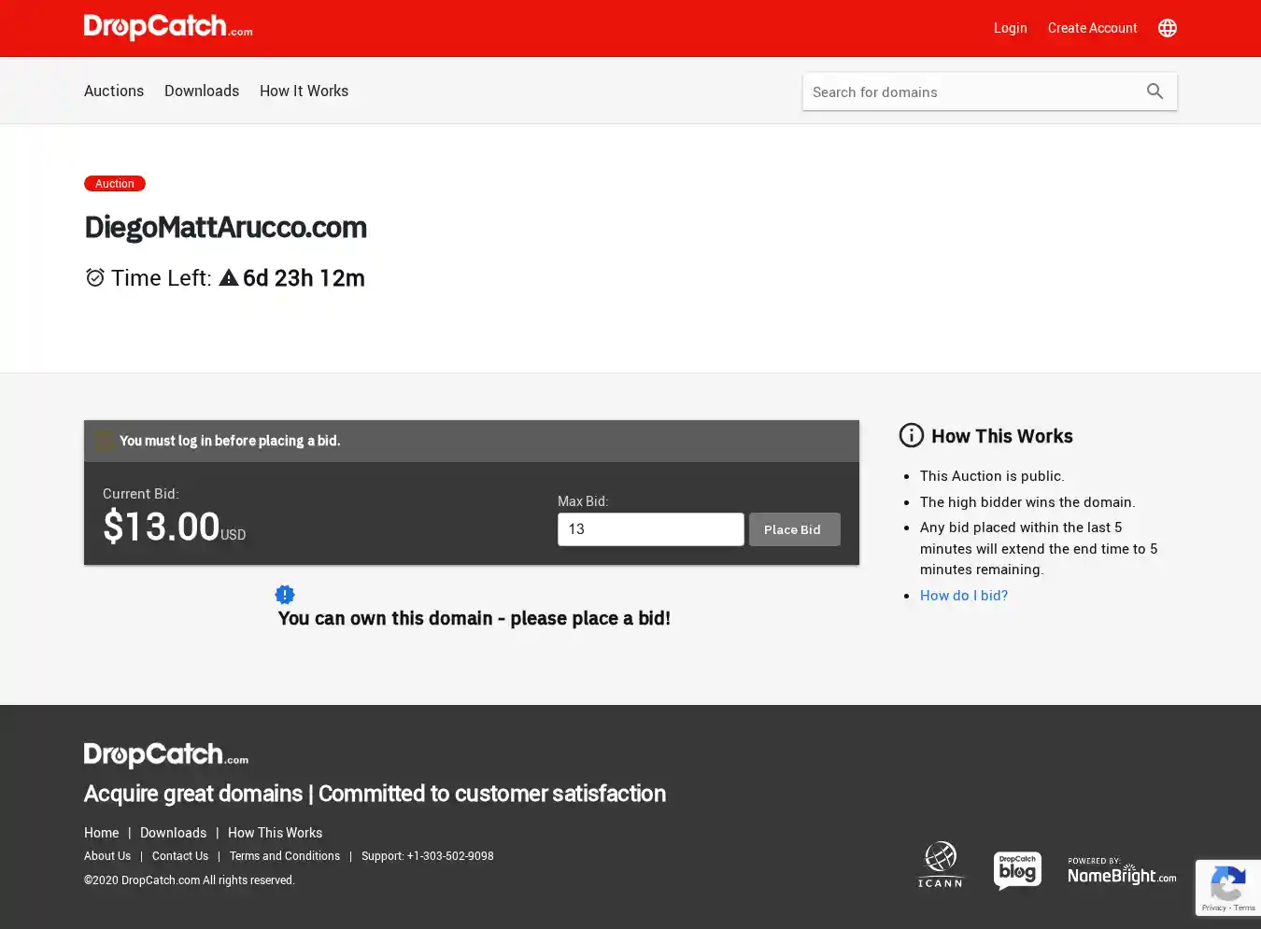The width and height of the screenshot is (1261, 929).
Task: Open the globe language selector
Action: click(x=1167, y=28)
